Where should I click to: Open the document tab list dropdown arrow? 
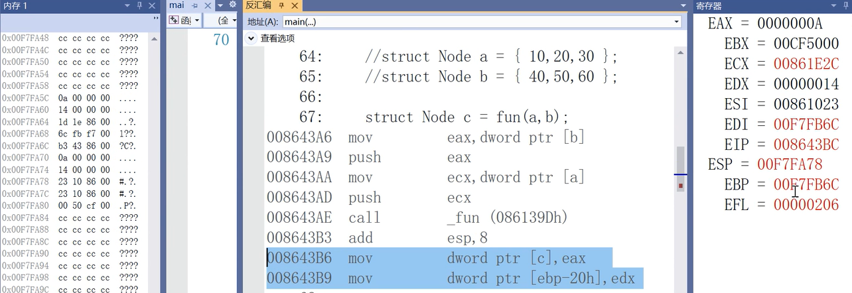[x=220, y=5]
